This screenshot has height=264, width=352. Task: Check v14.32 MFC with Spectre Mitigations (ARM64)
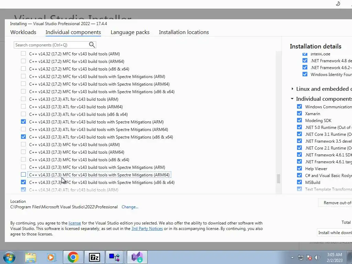[23, 84]
